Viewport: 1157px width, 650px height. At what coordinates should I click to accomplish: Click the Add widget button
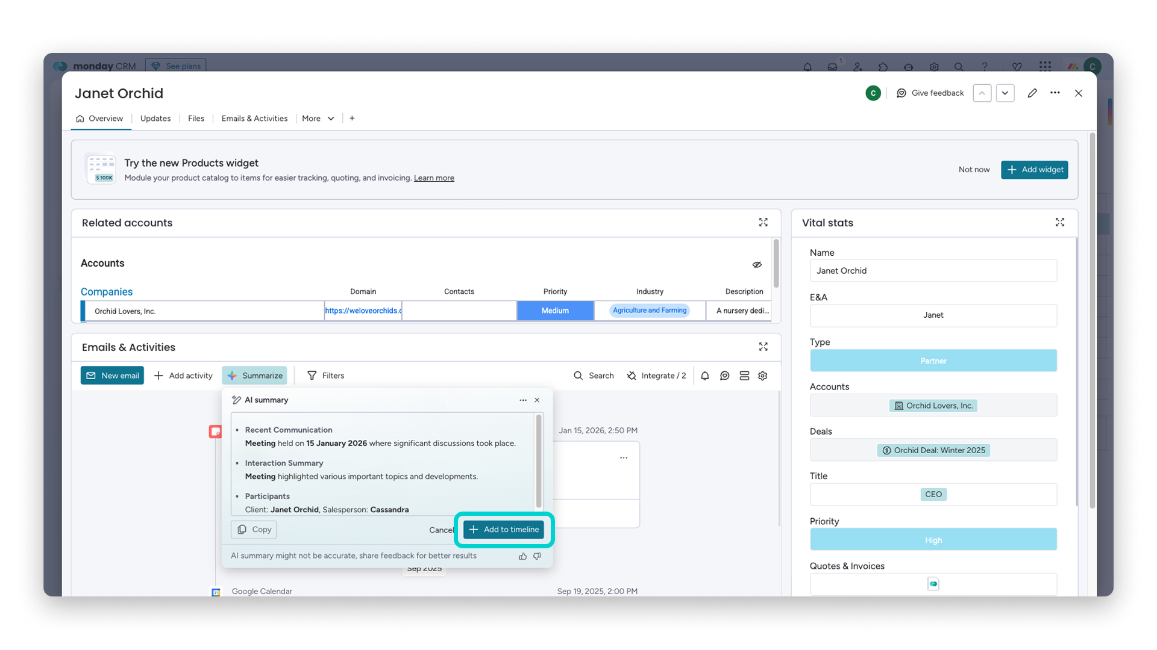[x=1035, y=170]
